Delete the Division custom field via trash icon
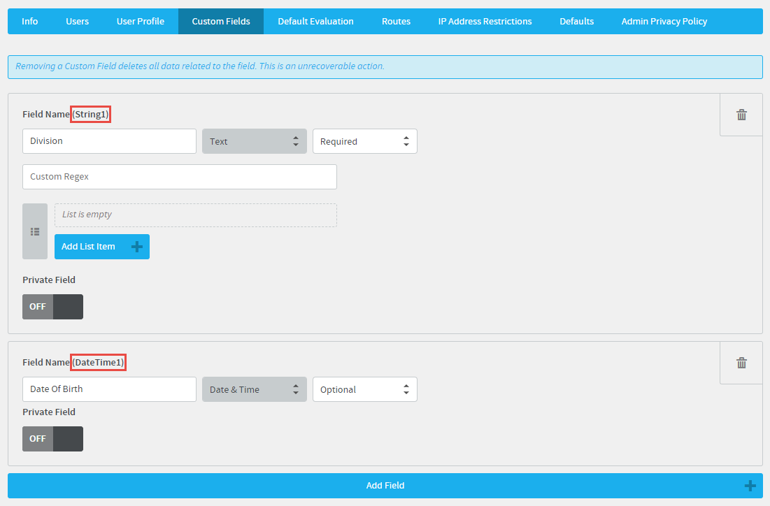This screenshot has height=506, width=770. click(x=741, y=115)
